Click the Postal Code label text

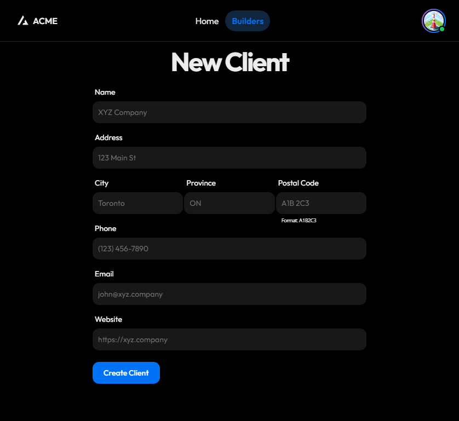tap(298, 183)
